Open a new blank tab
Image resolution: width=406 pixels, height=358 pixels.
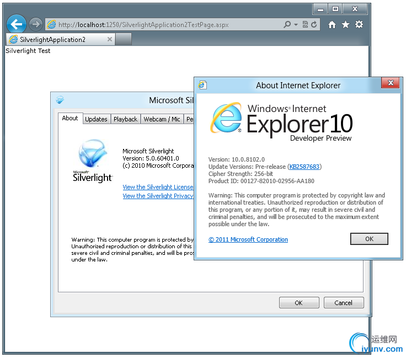coord(124,39)
